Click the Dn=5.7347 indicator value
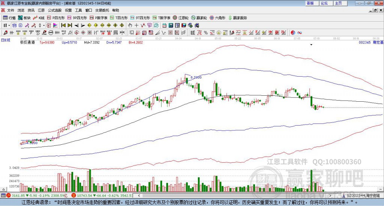Viewport: 384px width, 206px height. (x=114, y=43)
